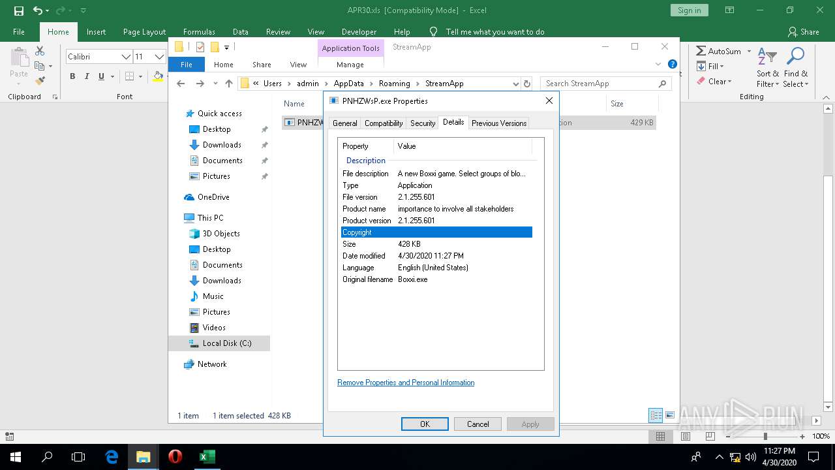Click the Format Painter brush icon
Screen dimensions: 835x470
click(x=40, y=81)
